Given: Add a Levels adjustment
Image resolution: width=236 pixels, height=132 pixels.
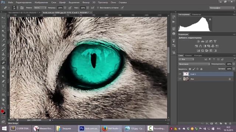Looking at the screenshot, I should [202, 41].
